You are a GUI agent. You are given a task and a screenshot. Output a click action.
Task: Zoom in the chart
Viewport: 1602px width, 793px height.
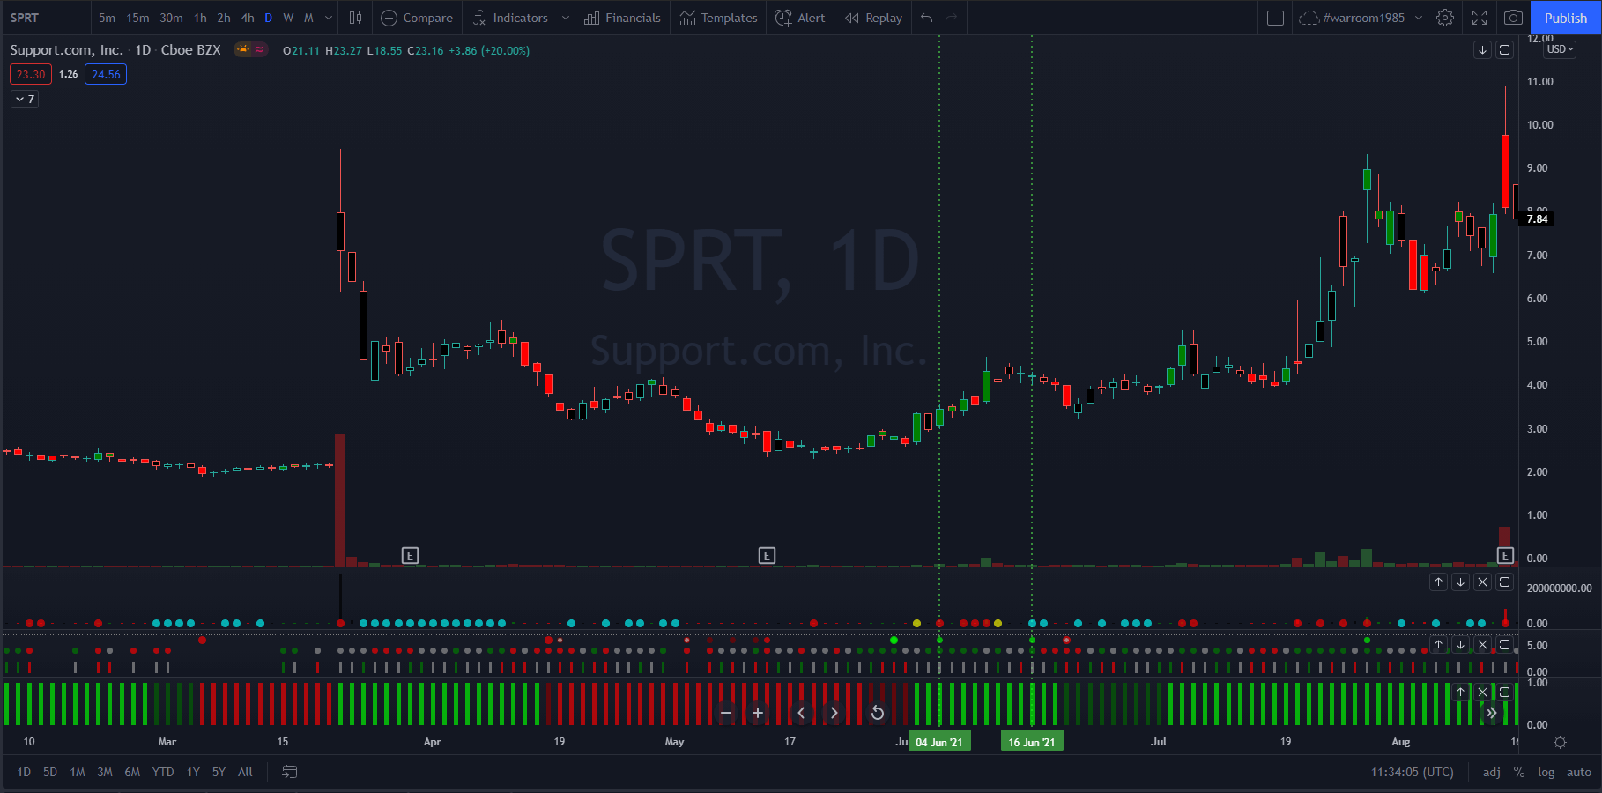(758, 713)
